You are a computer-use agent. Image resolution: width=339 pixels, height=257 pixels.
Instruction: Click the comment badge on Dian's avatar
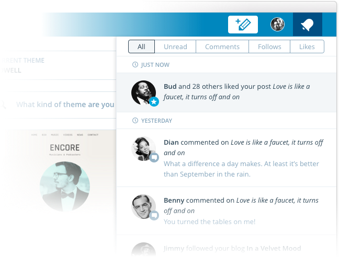pyautogui.click(x=154, y=158)
